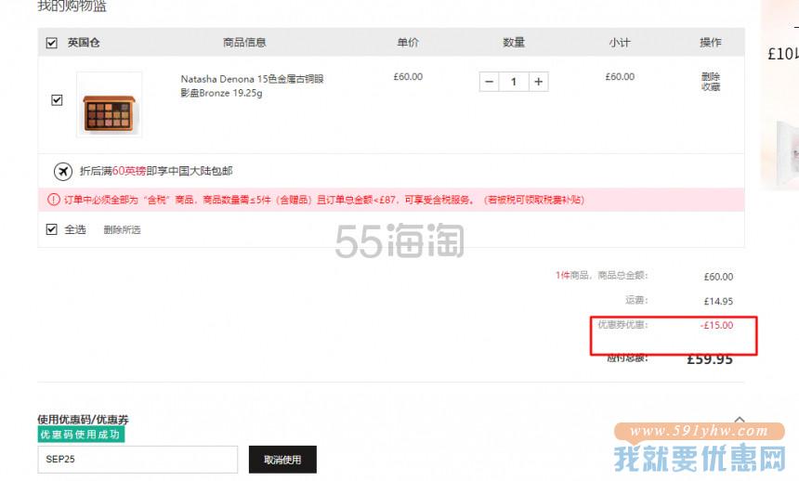
Task: Click the subtotal £60.00 under 小计
Action: [x=620, y=77]
